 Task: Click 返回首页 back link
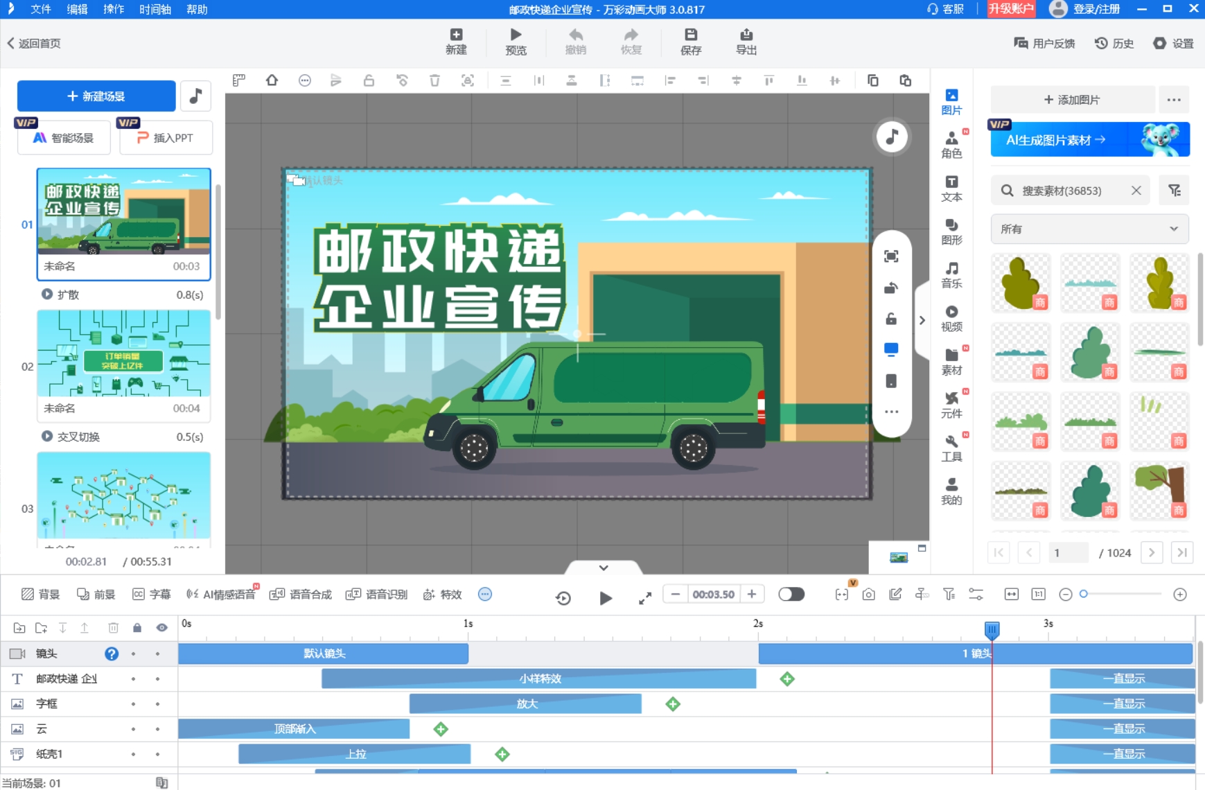(34, 43)
